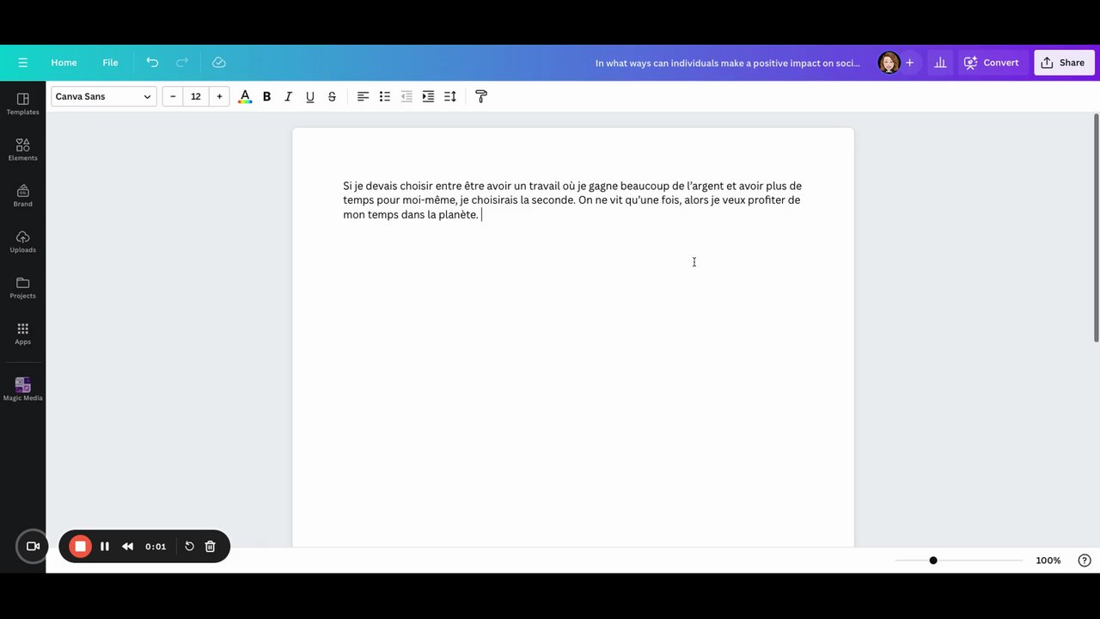Toggle bulleted list
1100x619 pixels.
pyautogui.click(x=385, y=96)
